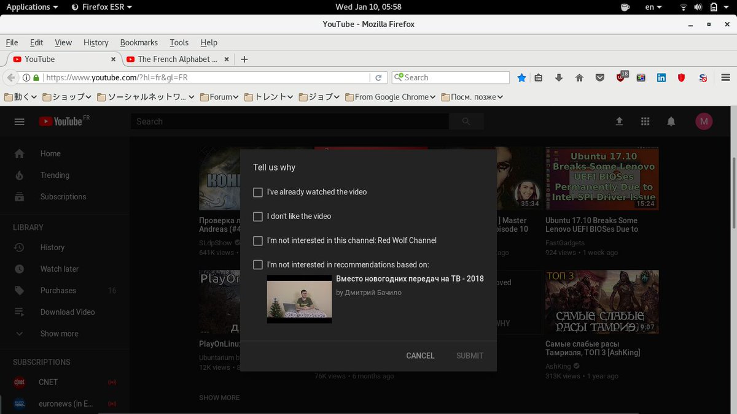Click the Watch later clock icon
The height and width of the screenshot is (414, 737).
point(20,269)
